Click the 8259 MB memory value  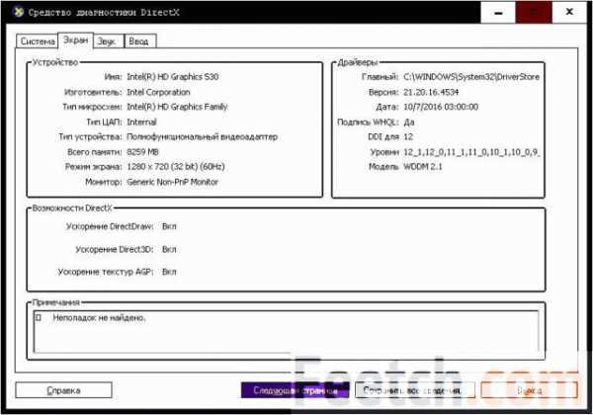click(142, 152)
